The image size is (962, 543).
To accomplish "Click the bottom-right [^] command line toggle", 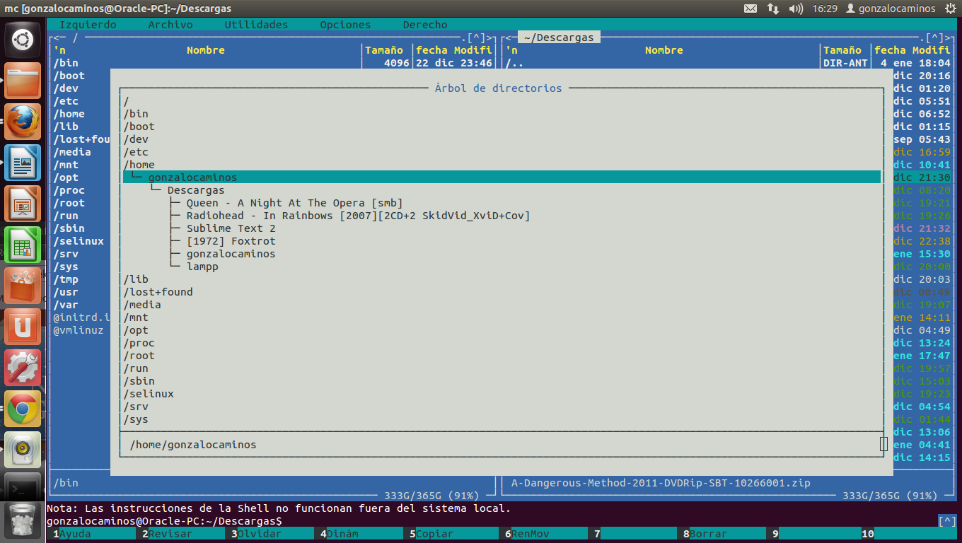I will pos(947,521).
